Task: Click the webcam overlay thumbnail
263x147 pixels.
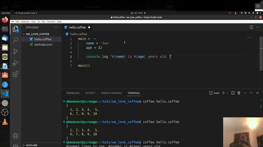Action: (x=243, y=132)
